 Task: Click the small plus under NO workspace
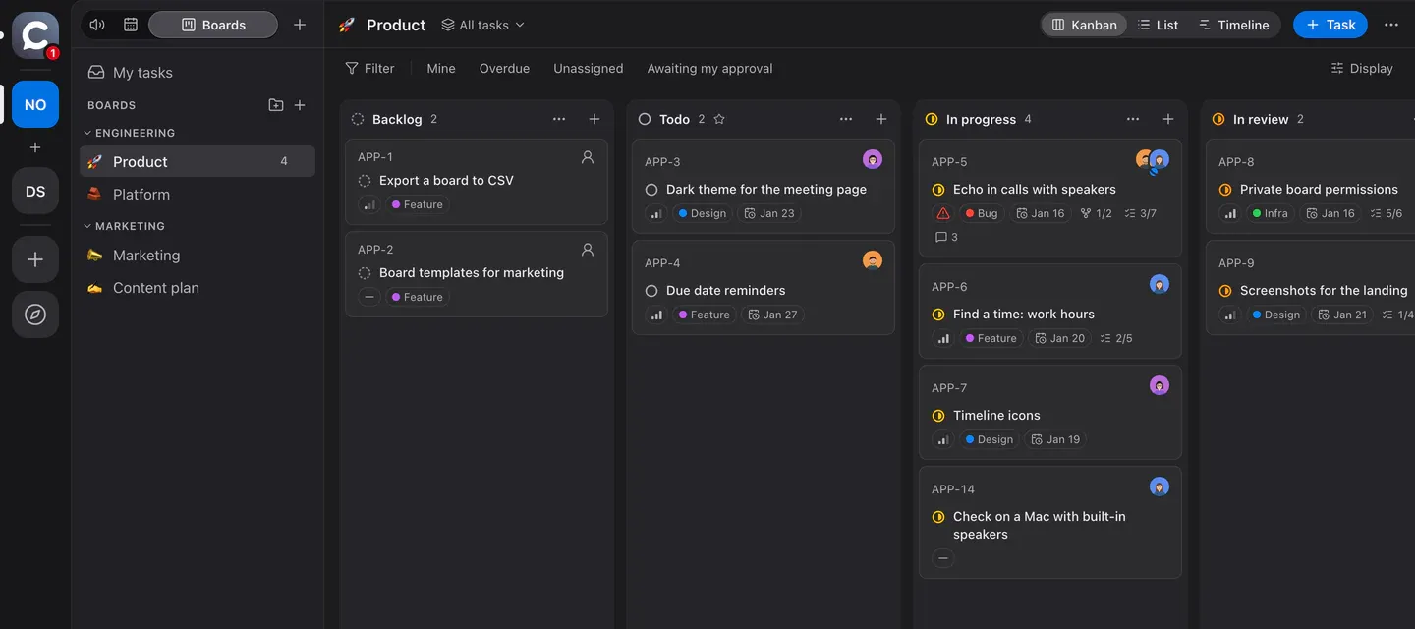(x=35, y=147)
